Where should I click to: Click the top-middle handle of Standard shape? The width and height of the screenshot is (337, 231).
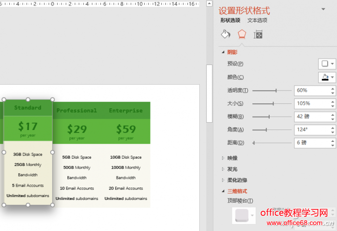28,99
